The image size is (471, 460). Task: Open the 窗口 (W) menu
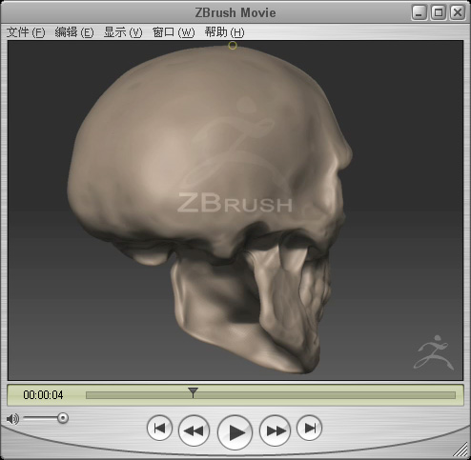coord(174,32)
